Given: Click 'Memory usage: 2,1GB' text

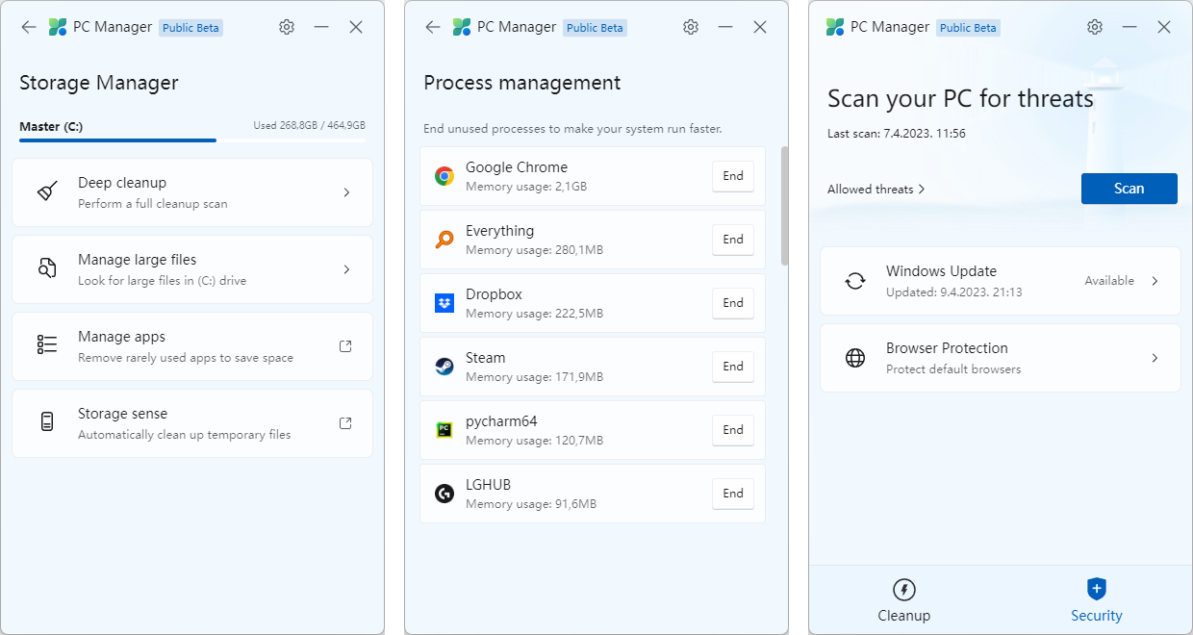Looking at the screenshot, I should pos(526,187).
